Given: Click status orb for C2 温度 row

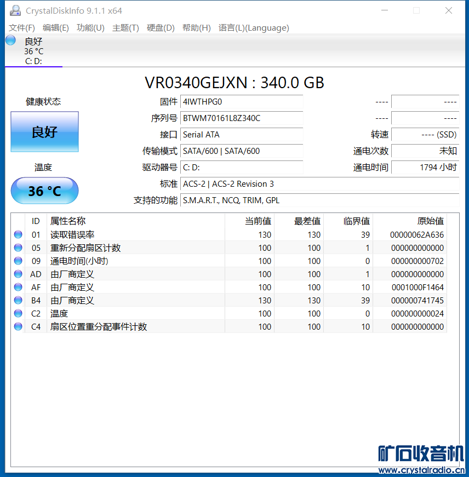Looking at the screenshot, I should [18, 313].
